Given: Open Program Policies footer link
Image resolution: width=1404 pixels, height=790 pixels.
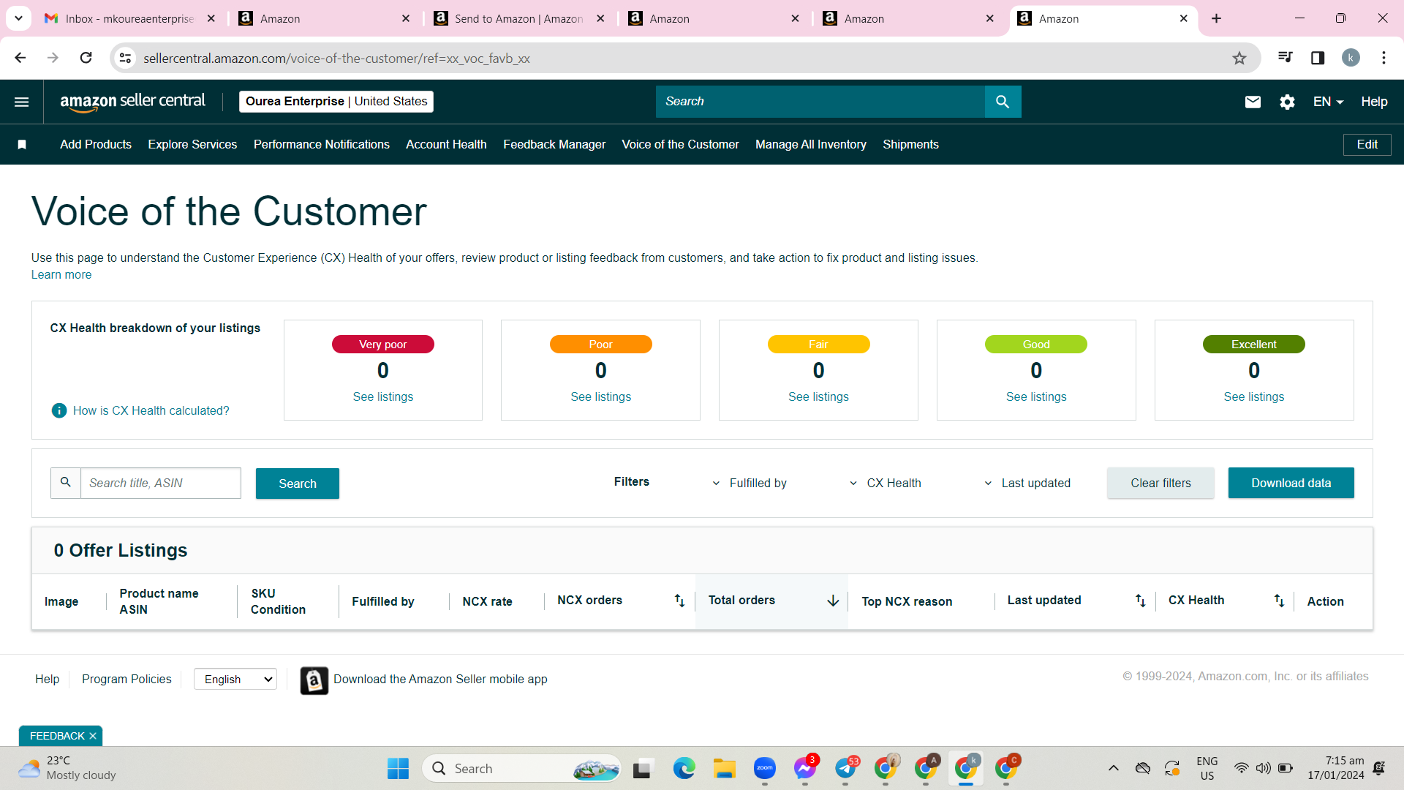Looking at the screenshot, I should (127, 680).
